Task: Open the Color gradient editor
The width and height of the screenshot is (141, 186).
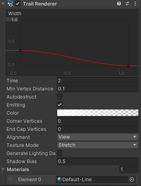Action: pyautogui.click(x=98, y=113)
